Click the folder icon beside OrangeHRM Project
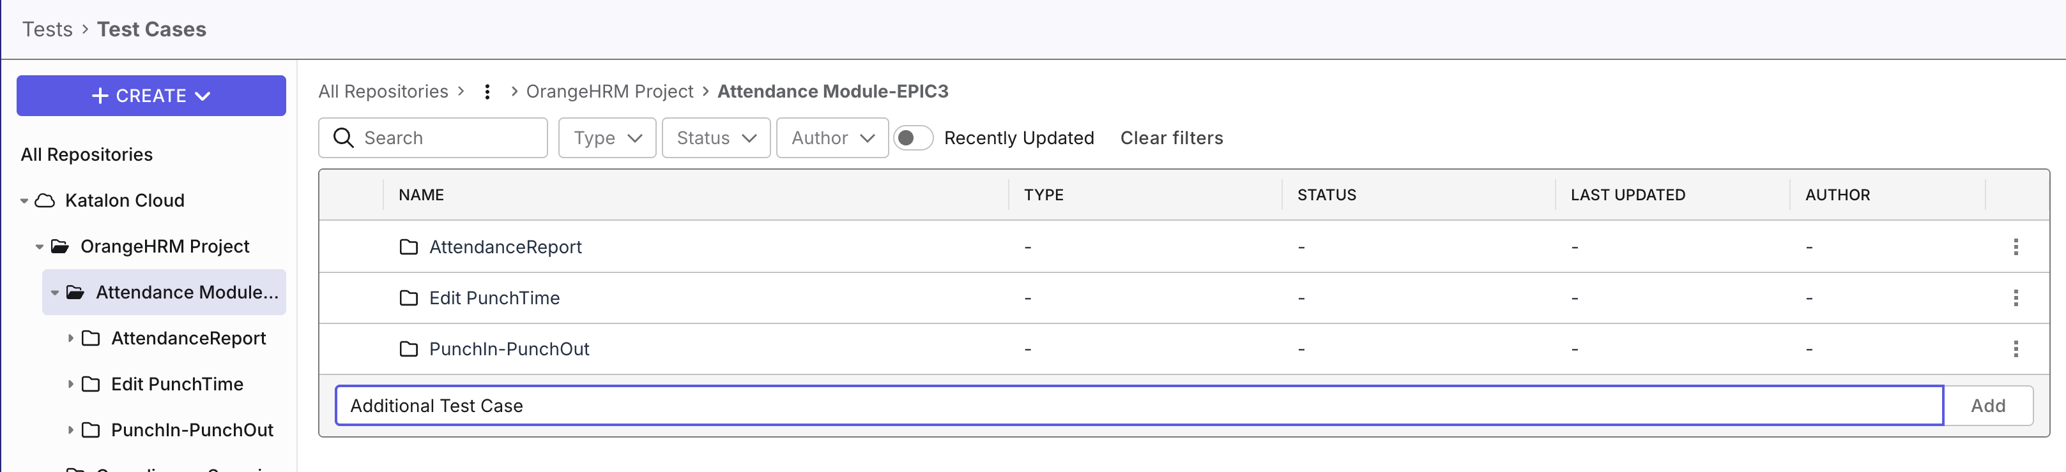 coord(59,246)
